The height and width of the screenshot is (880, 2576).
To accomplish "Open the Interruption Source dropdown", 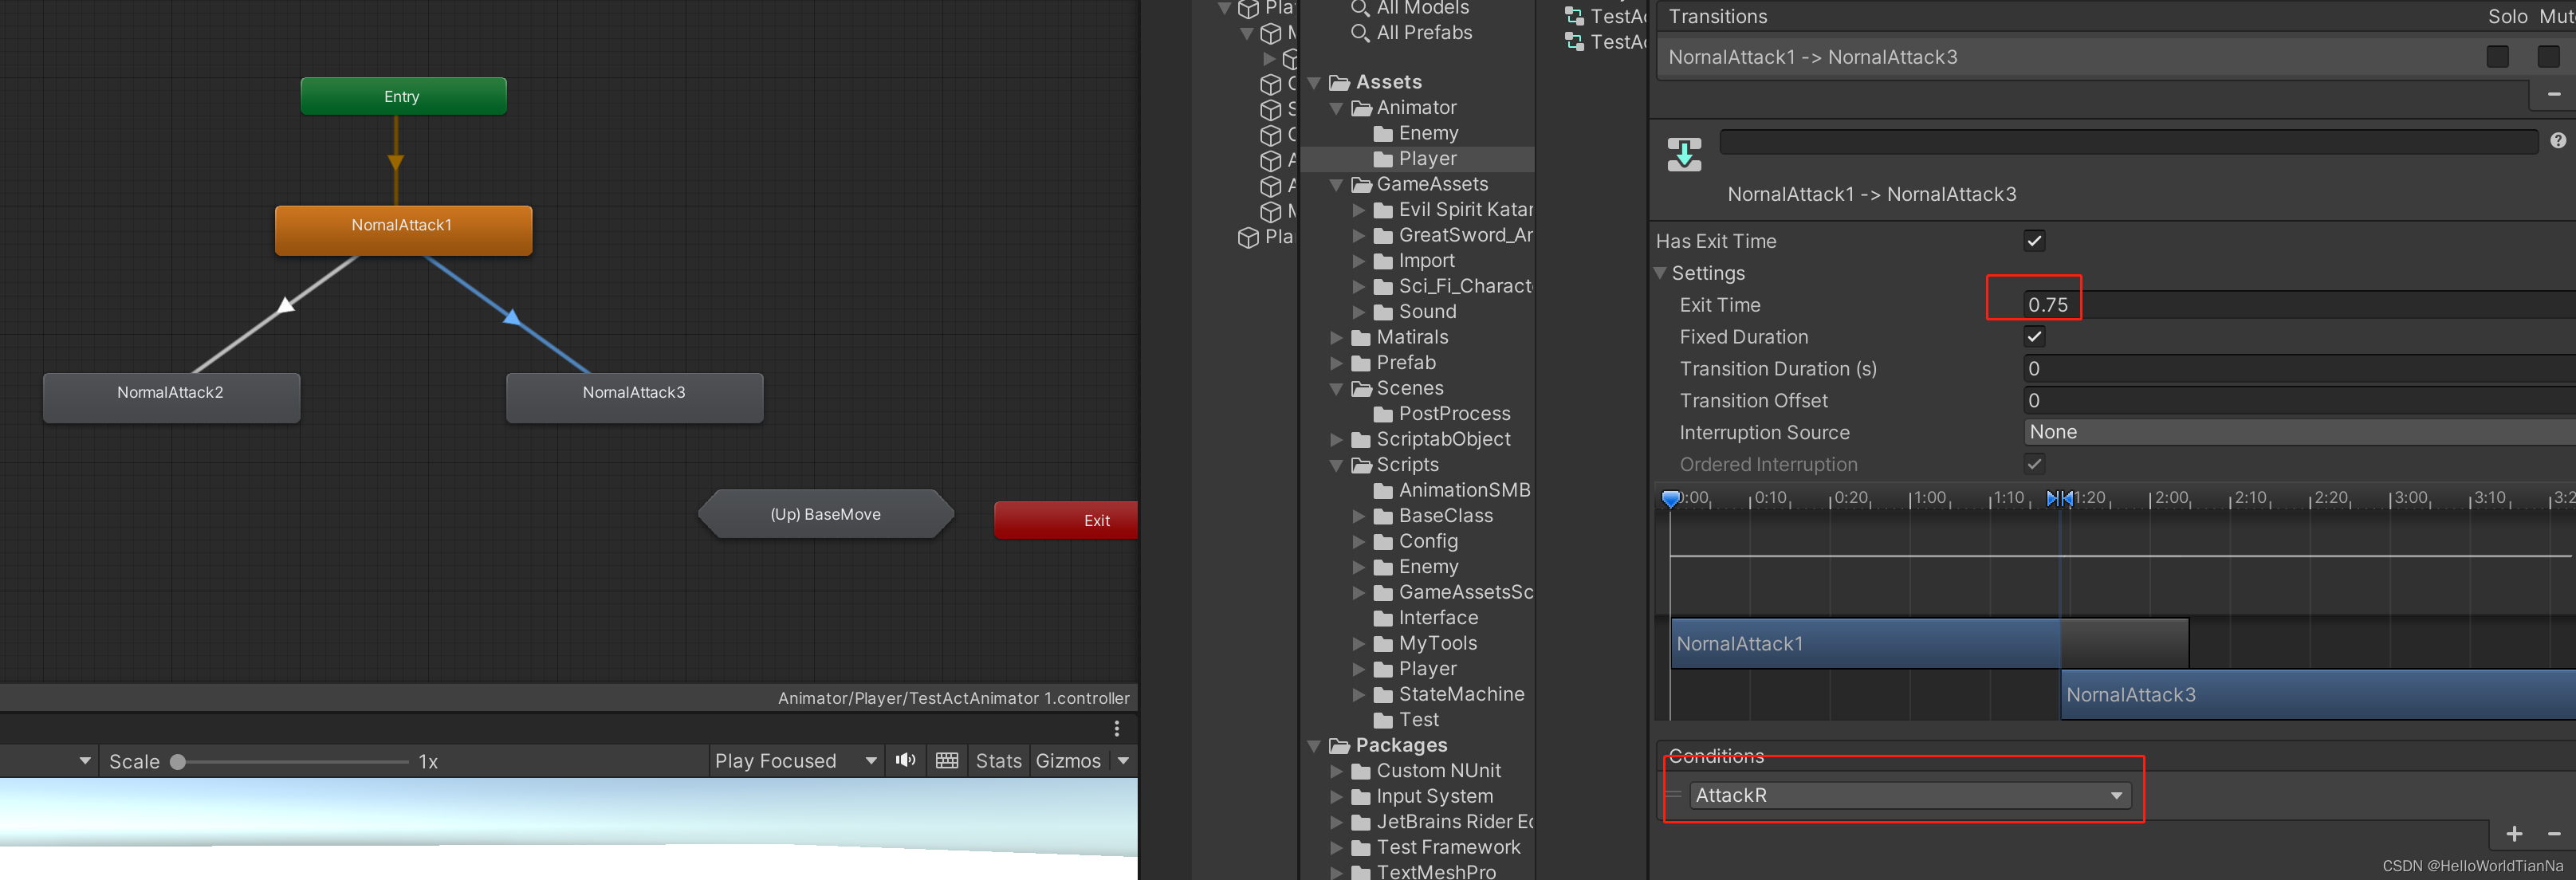I will pyautogui.click(x=2300, y=432).
